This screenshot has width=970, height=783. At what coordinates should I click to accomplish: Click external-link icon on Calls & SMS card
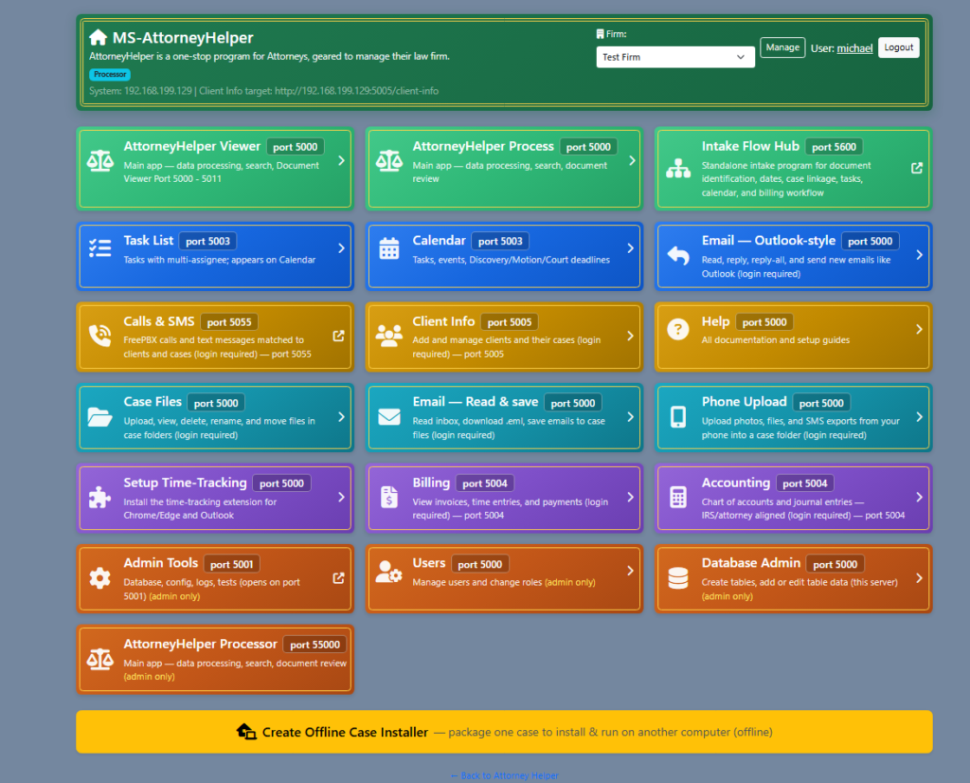[338, 336]
